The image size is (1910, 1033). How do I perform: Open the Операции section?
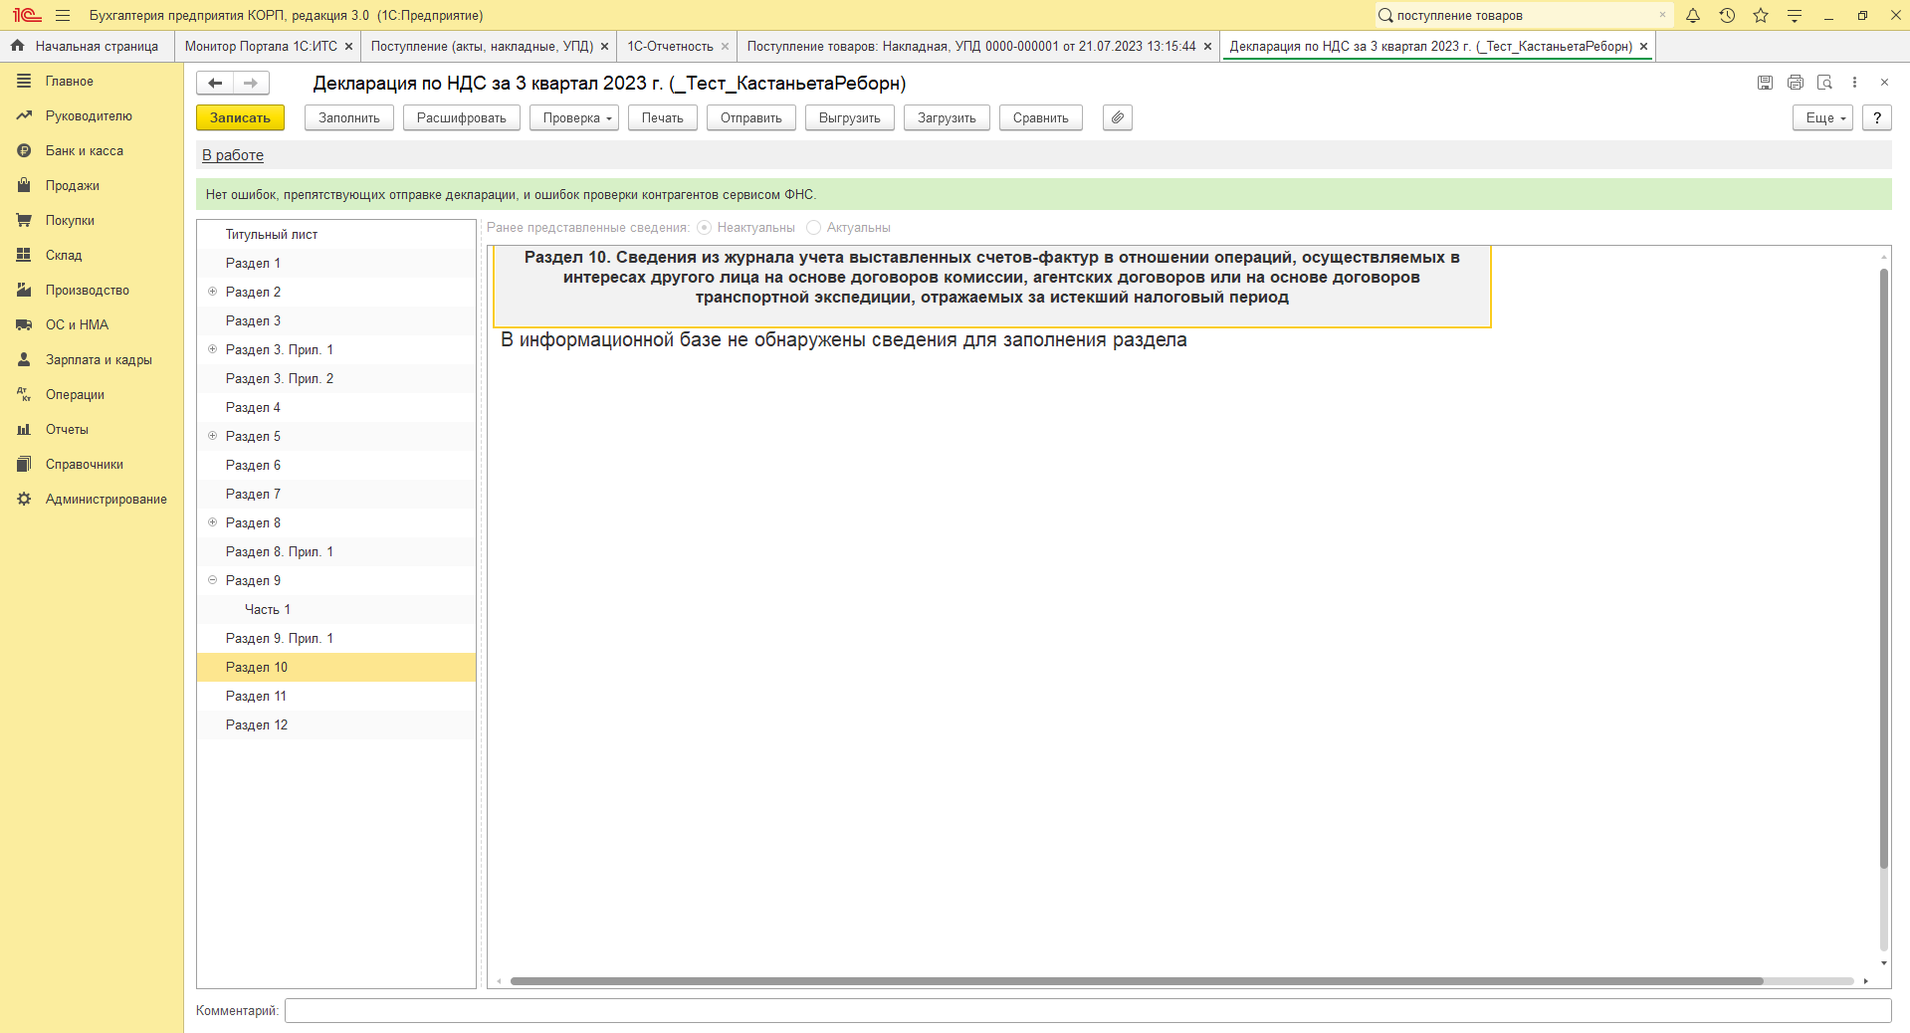pyautogui.click(x=92, y=395)
